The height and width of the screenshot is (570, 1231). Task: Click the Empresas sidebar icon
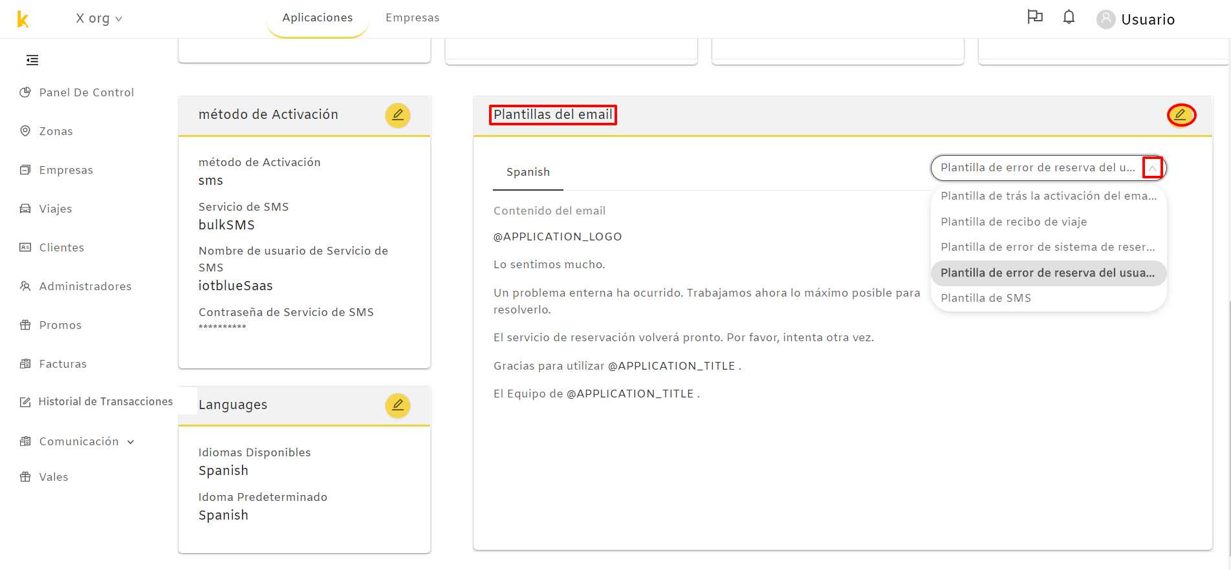click(x=25, y=170)
